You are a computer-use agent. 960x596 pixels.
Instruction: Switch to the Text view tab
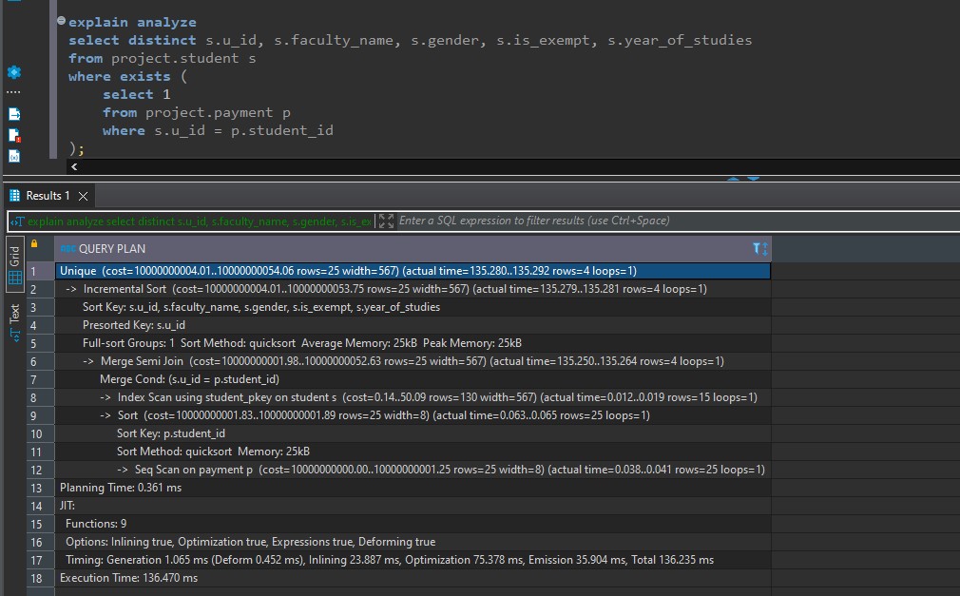(x=14, y=313)
